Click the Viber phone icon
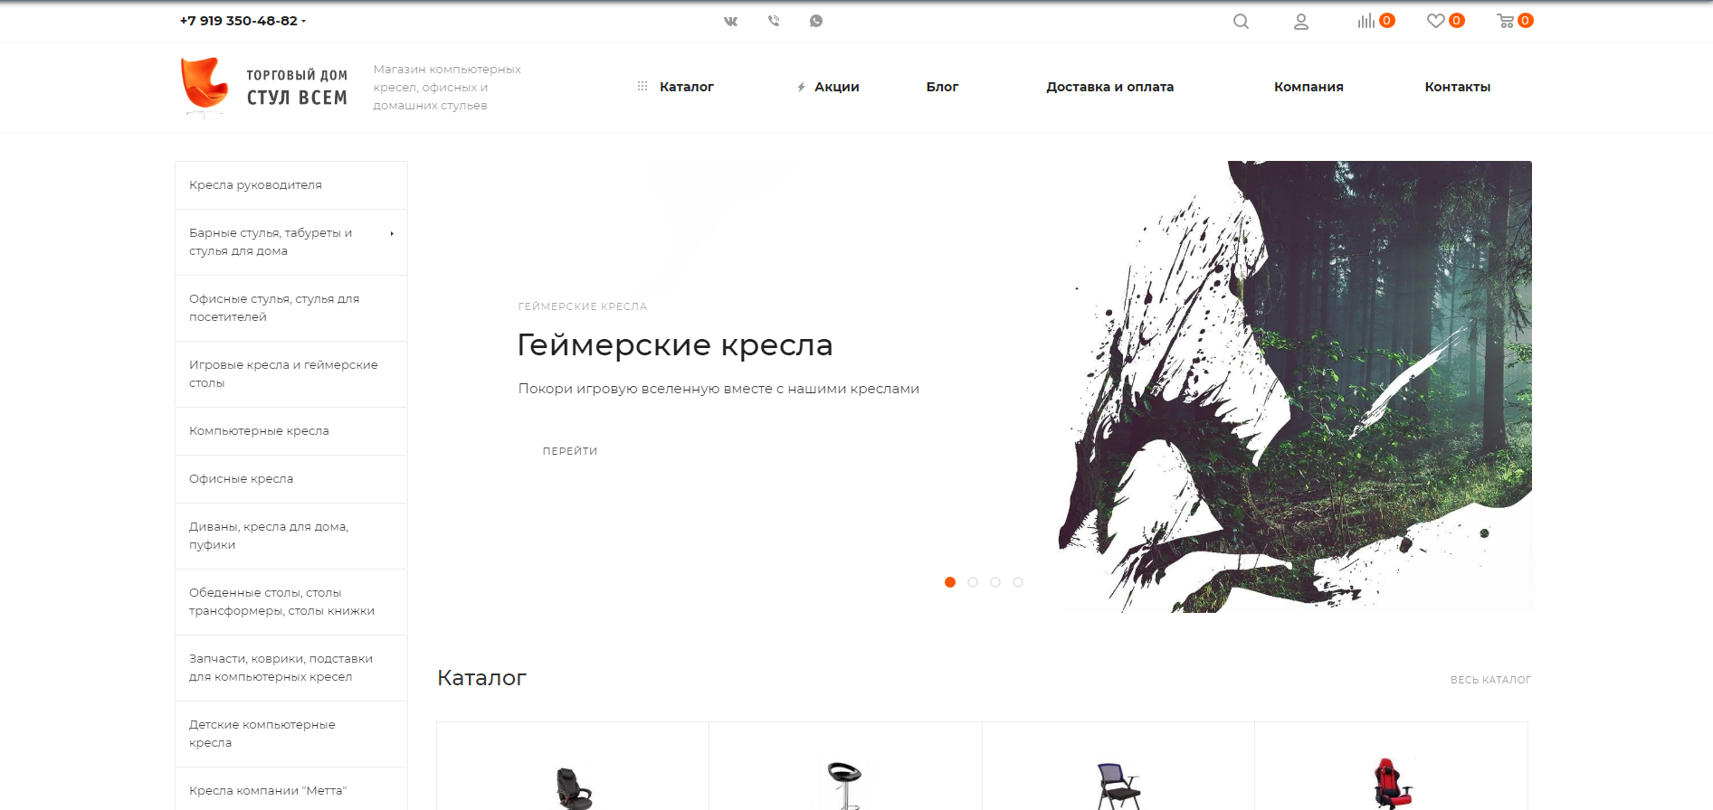 click(x=774, y=21)
